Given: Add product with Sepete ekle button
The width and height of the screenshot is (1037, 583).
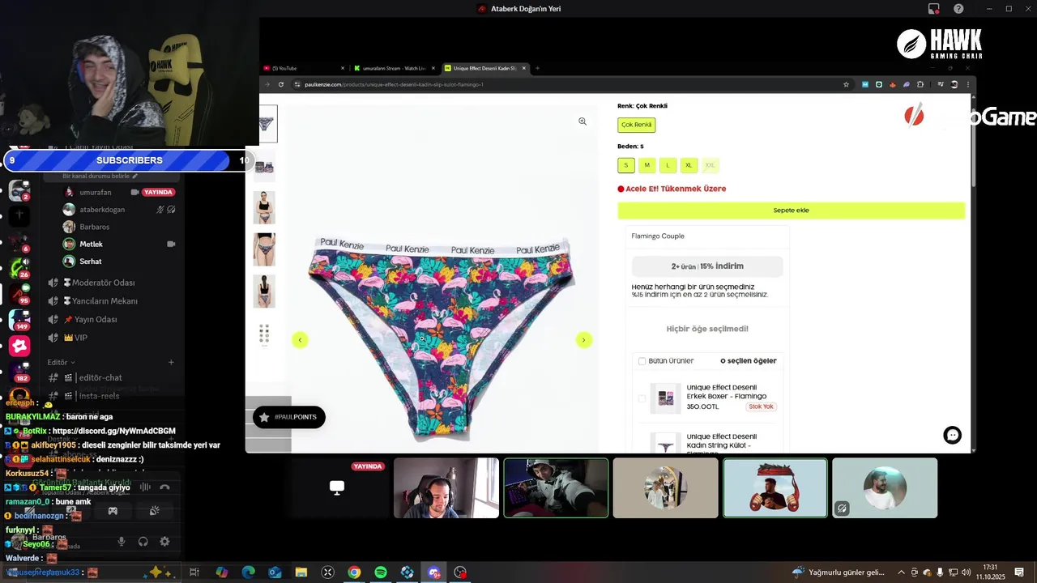Looking at the screenshot, I should (x=792, y=211).
